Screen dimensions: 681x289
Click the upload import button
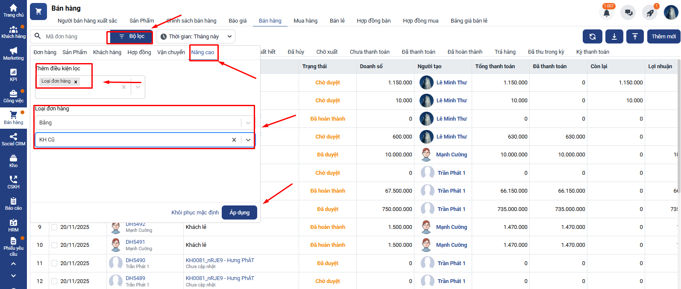[635, 37]
